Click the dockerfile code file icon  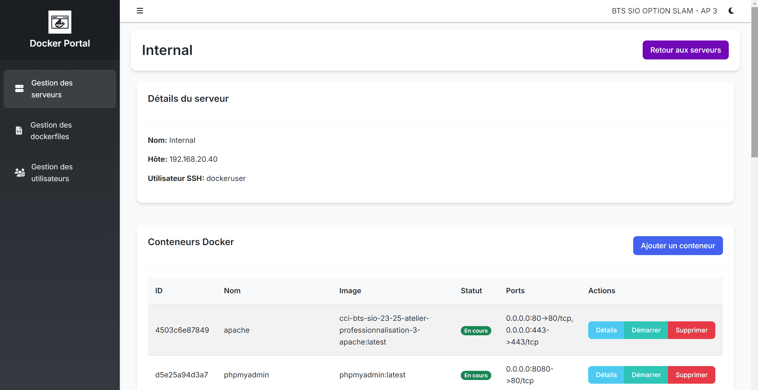pos(19,130)
